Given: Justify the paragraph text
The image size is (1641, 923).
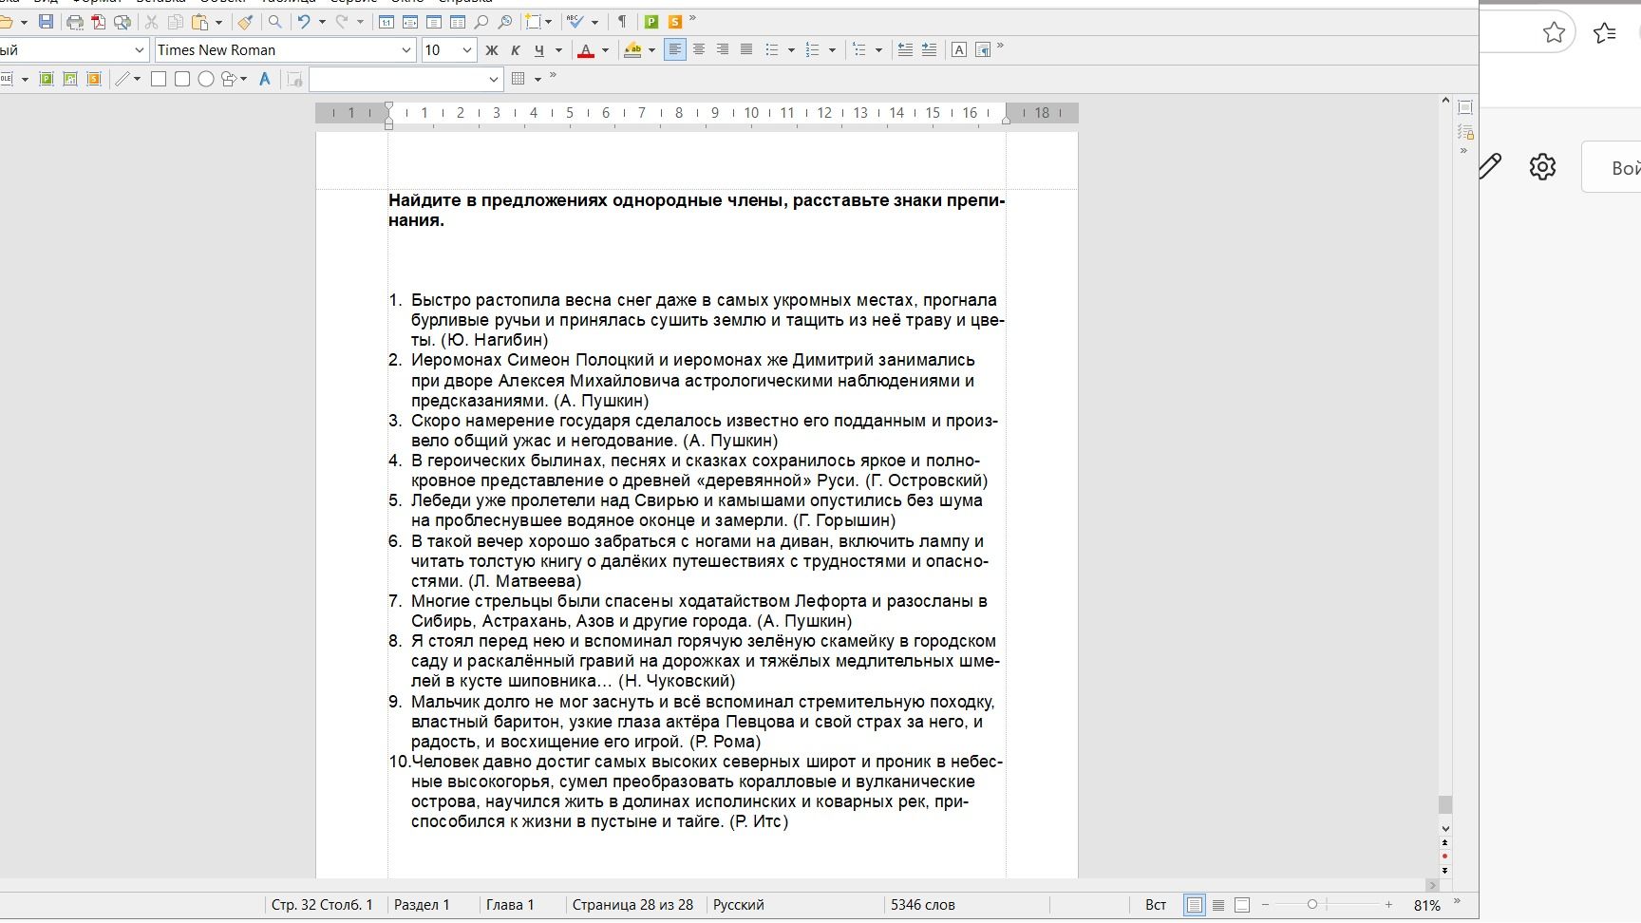Looking at the screenshot, I should (746, 50).
